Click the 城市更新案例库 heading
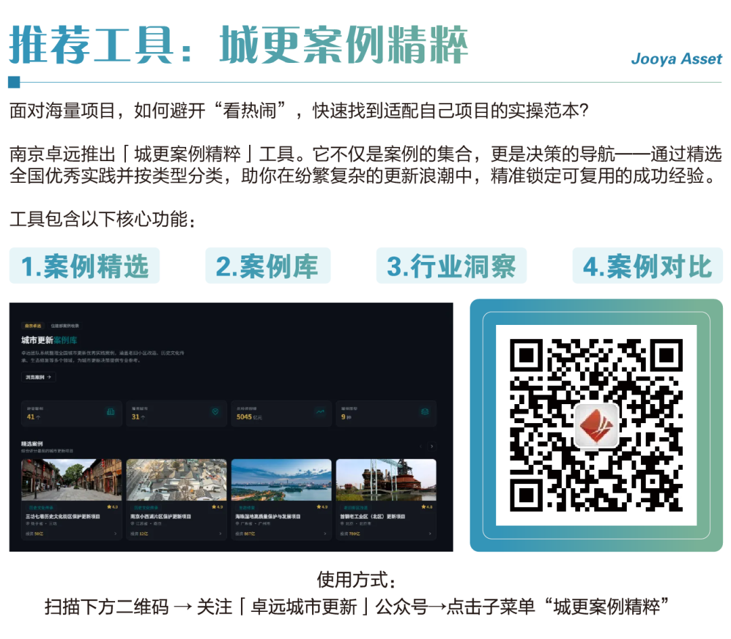Viewport: 731px width, 639px height. click(49, 340)
